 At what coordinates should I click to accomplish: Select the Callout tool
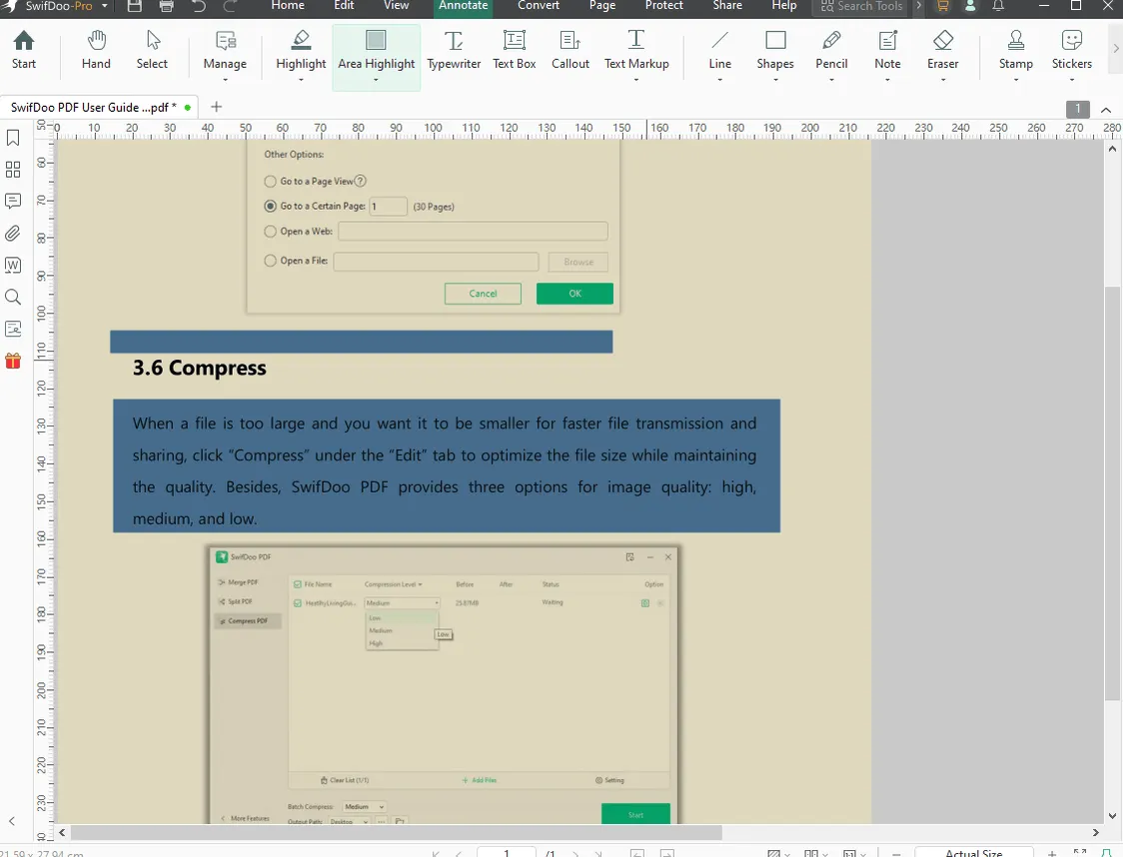570,50
